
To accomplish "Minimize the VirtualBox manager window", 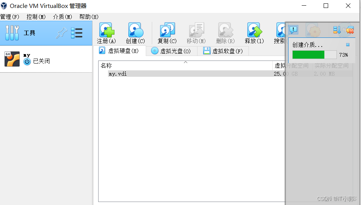I will (304, 6).
